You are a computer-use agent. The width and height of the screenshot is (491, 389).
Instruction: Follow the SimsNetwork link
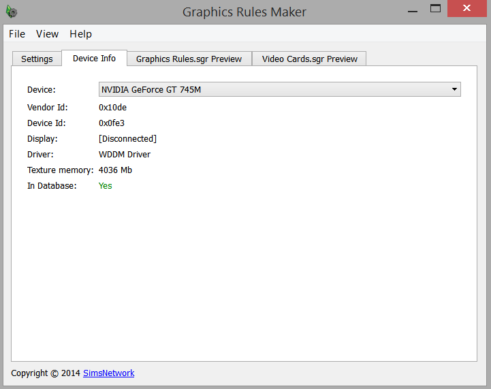point(108,373)
